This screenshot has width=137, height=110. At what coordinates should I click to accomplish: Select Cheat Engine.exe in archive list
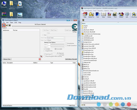88,50
